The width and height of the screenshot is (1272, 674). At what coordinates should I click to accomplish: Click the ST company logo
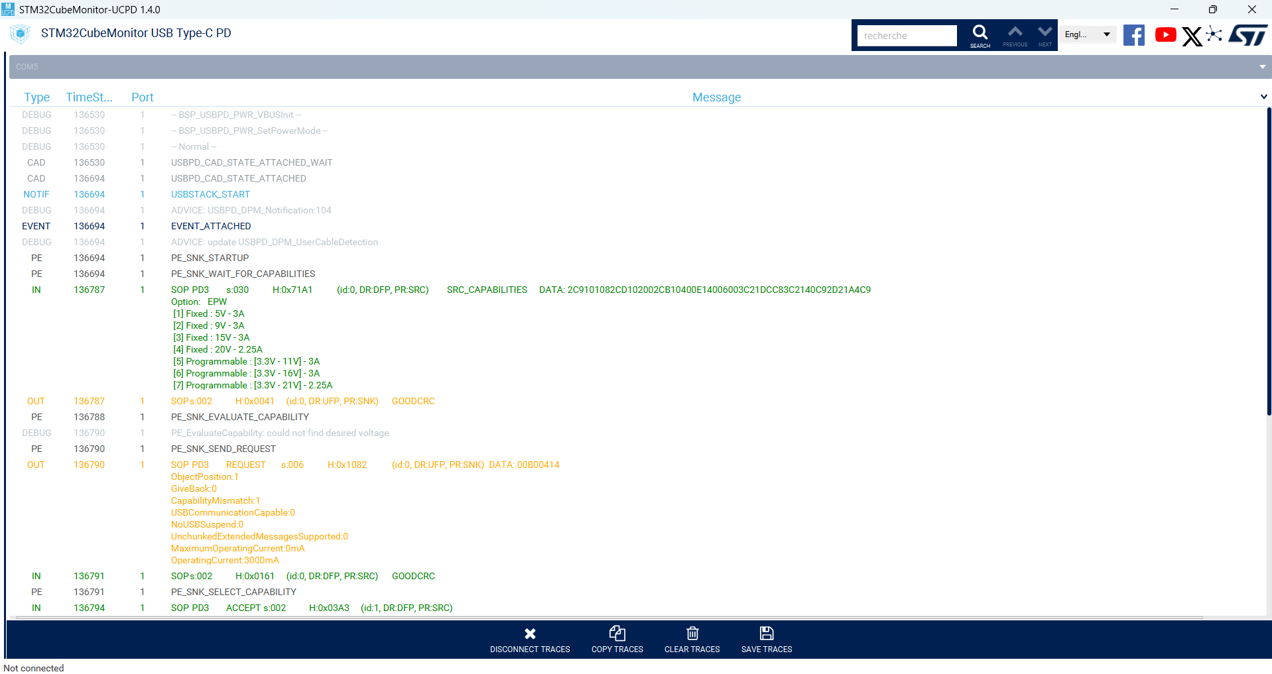[x=1247, y=34]
